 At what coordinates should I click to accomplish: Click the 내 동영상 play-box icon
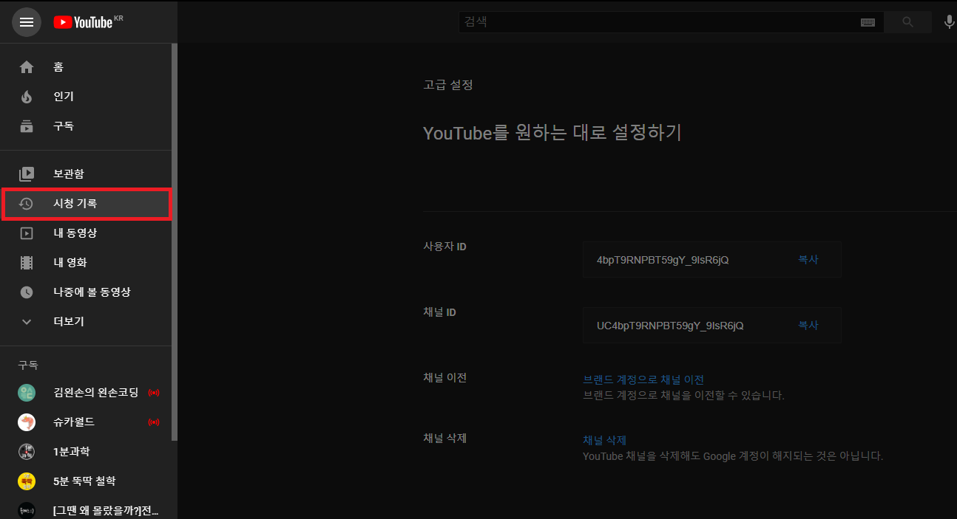[27, 233]
